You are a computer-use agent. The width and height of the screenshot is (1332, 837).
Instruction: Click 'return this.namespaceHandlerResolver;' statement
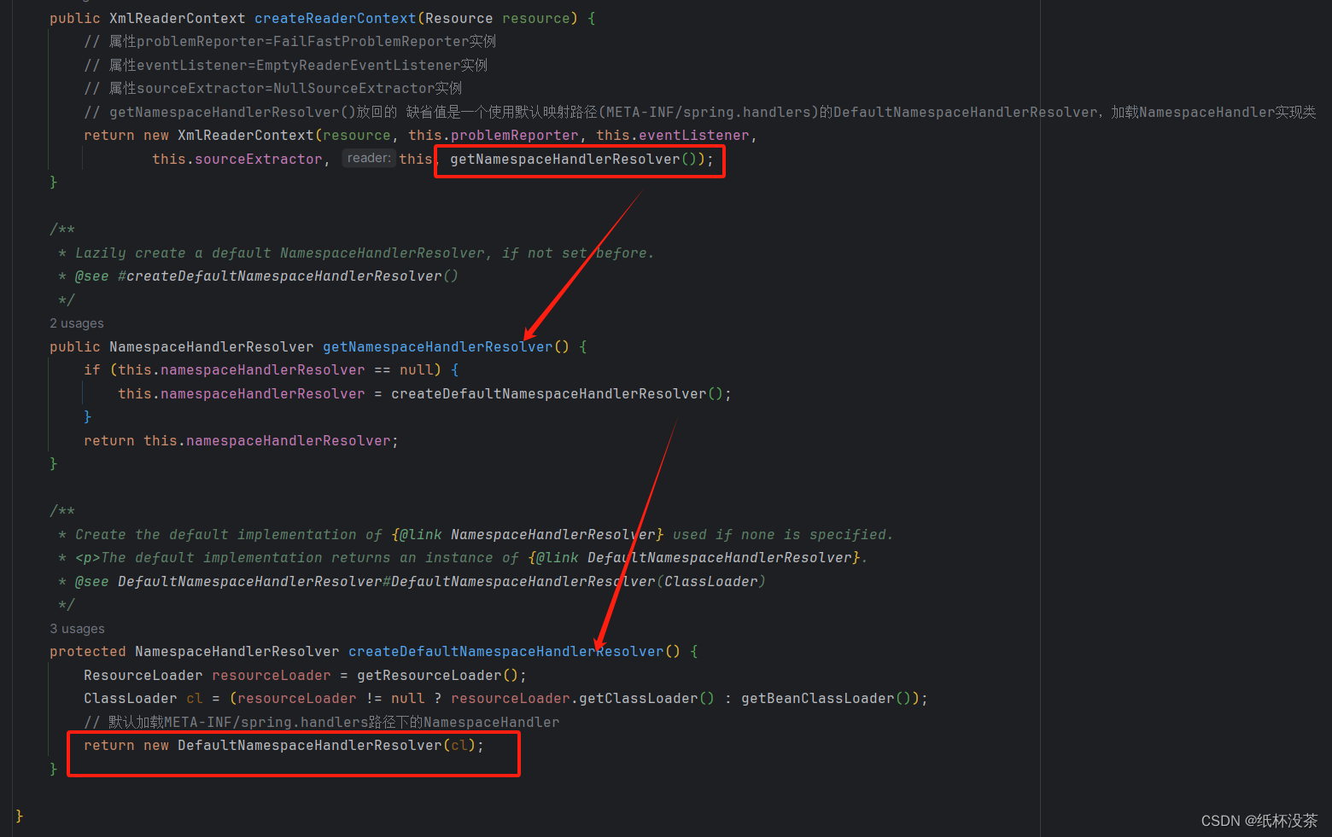241,440
